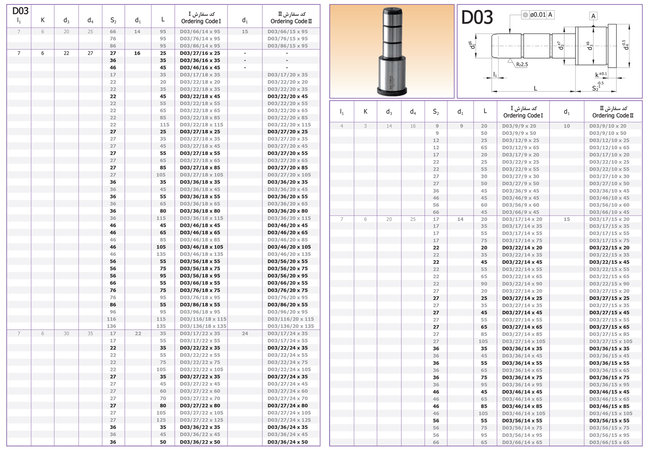Image resolution: width=649 pixels, height=451 pixels.
Task: Select ordering code D03/56/18 x 75
Action: tap(200, 269)
